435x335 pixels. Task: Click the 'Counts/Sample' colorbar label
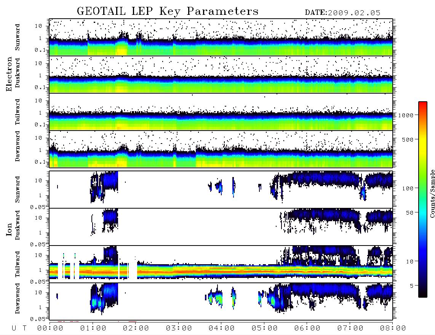coord(432,193)
